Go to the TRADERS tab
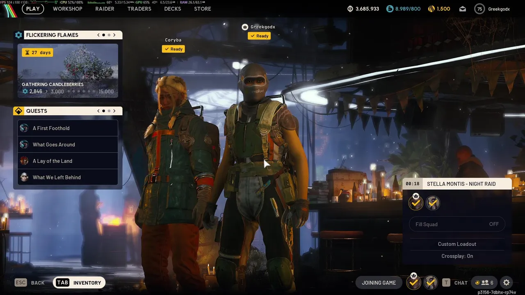This screenshot has height=295, width=525. click(x=139, y=9)
